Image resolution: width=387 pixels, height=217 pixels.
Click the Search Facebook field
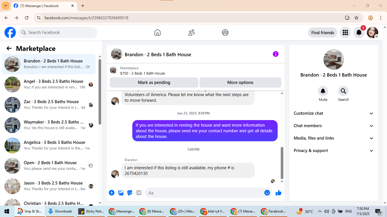58,32
